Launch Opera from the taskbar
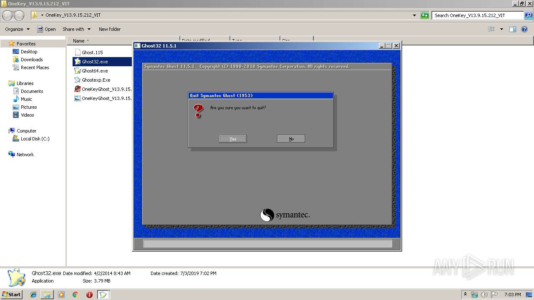The width and height of the screenshot is (534, 300). pos(89,295)
